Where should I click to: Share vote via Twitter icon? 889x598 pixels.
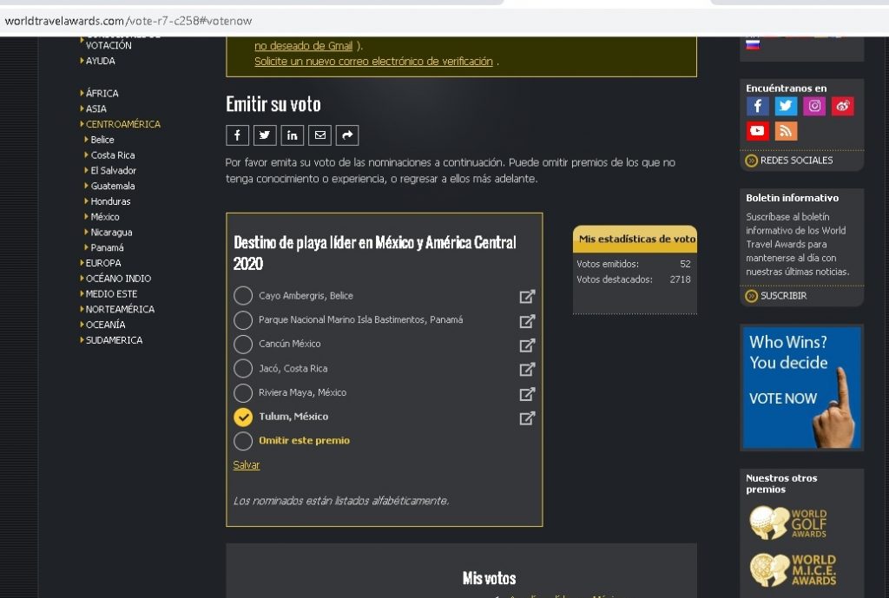tap(265, 135)
